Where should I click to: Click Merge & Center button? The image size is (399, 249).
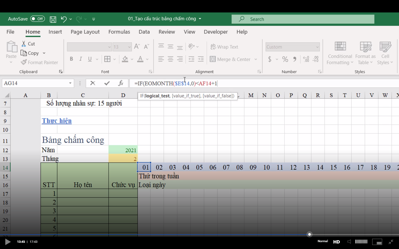tap(230, 59)
